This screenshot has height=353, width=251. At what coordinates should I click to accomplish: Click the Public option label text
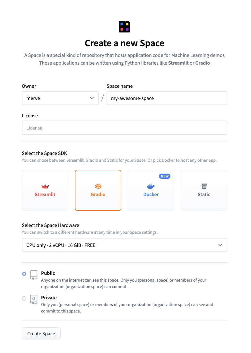(48, 273)
